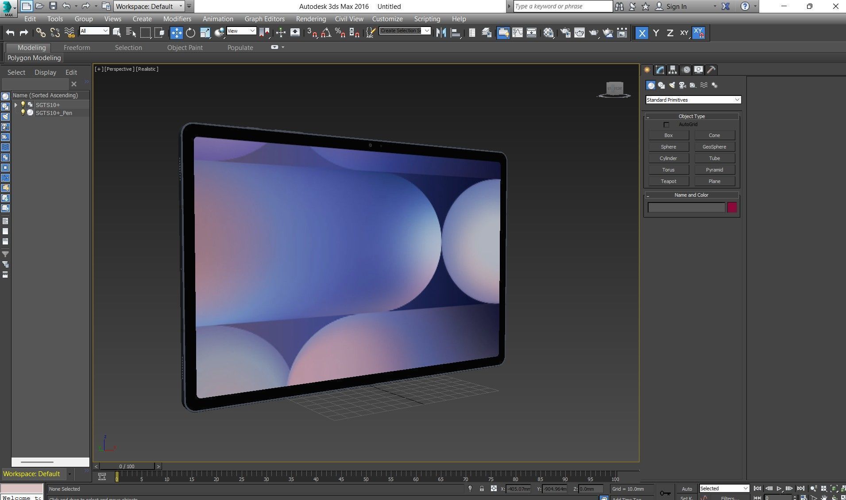This screenshot has width=846, height=500.
Task: Click the GeoSphere button
Action: coord(715,147)
